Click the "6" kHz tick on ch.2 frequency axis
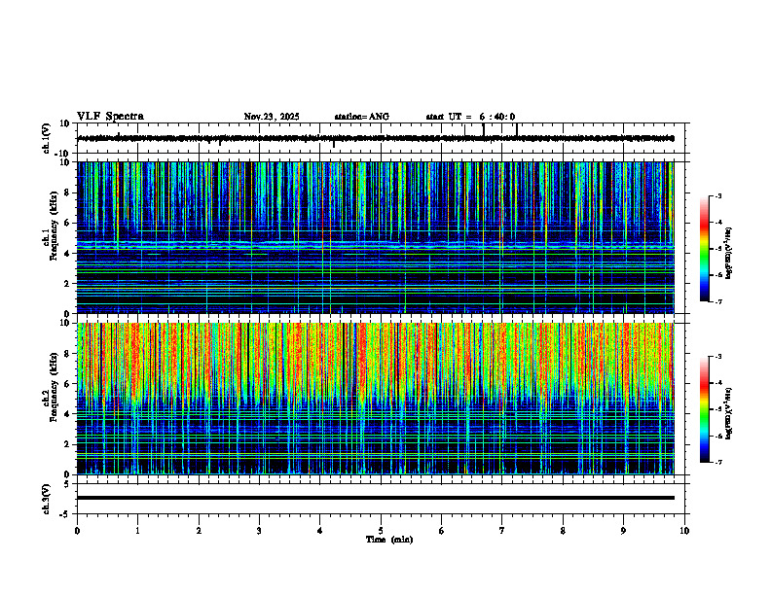This screenshot has width=771, height=595. point(67,384)
